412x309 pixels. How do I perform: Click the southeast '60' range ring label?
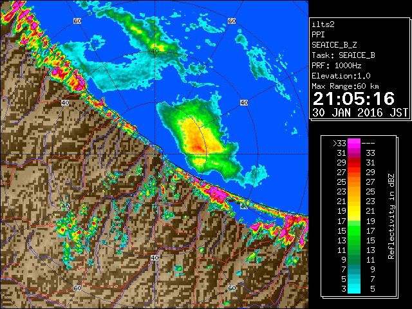coord(232,288)
